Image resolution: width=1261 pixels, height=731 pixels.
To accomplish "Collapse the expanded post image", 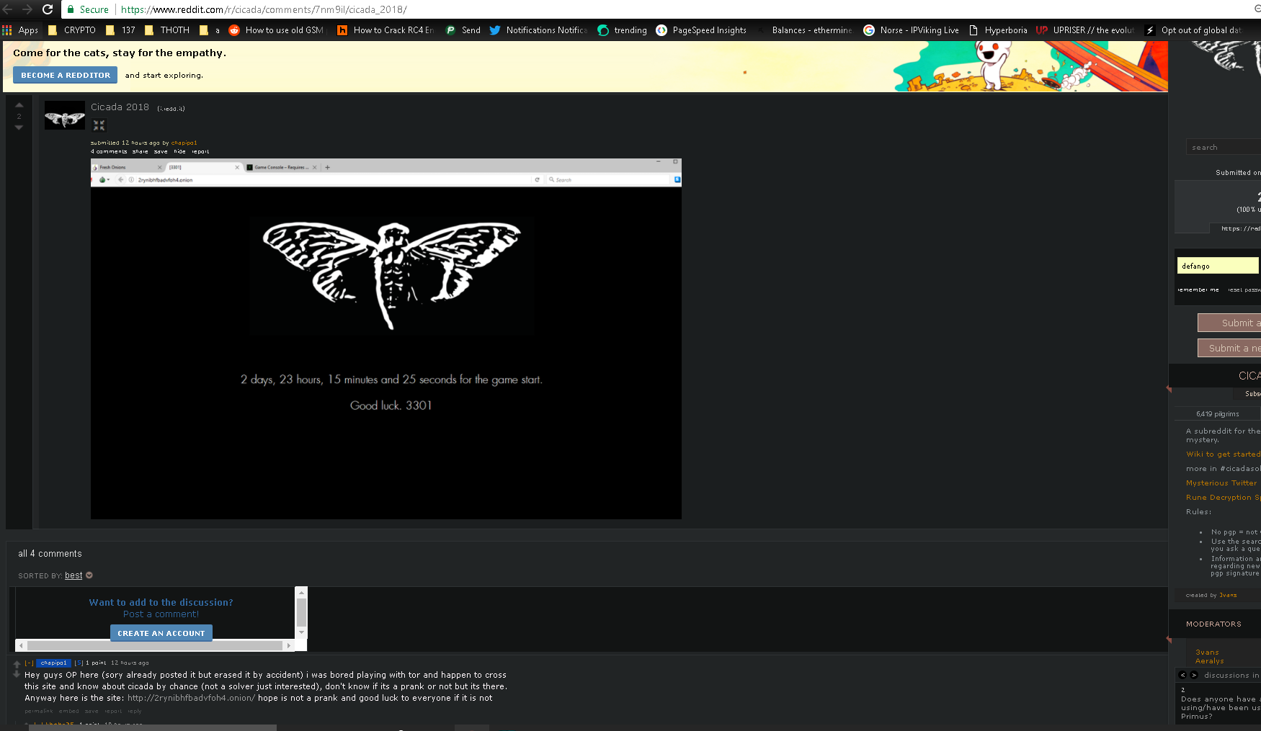I will click(x=99, y=125).
